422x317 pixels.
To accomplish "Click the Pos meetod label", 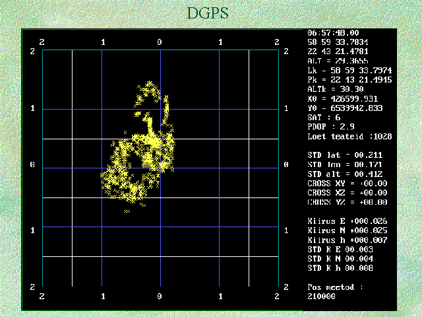I will click(x=335, y=287).
